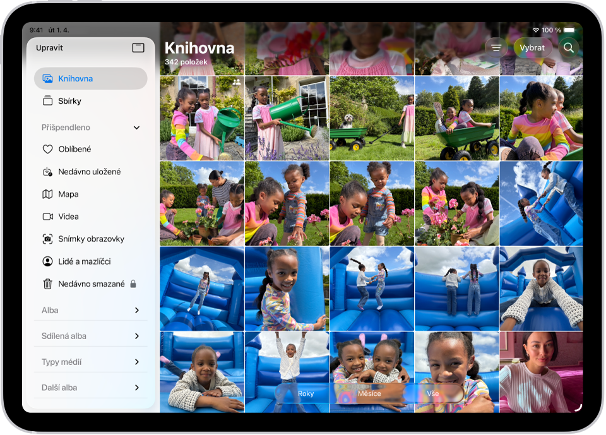Image resolution: width=606 pixels, height=435 pixels.
Task: Click the 342 položek count text
Action: (x=186, y=62)
